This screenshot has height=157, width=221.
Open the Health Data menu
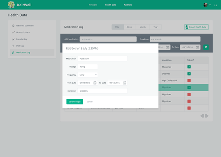(x=110, y=5)
